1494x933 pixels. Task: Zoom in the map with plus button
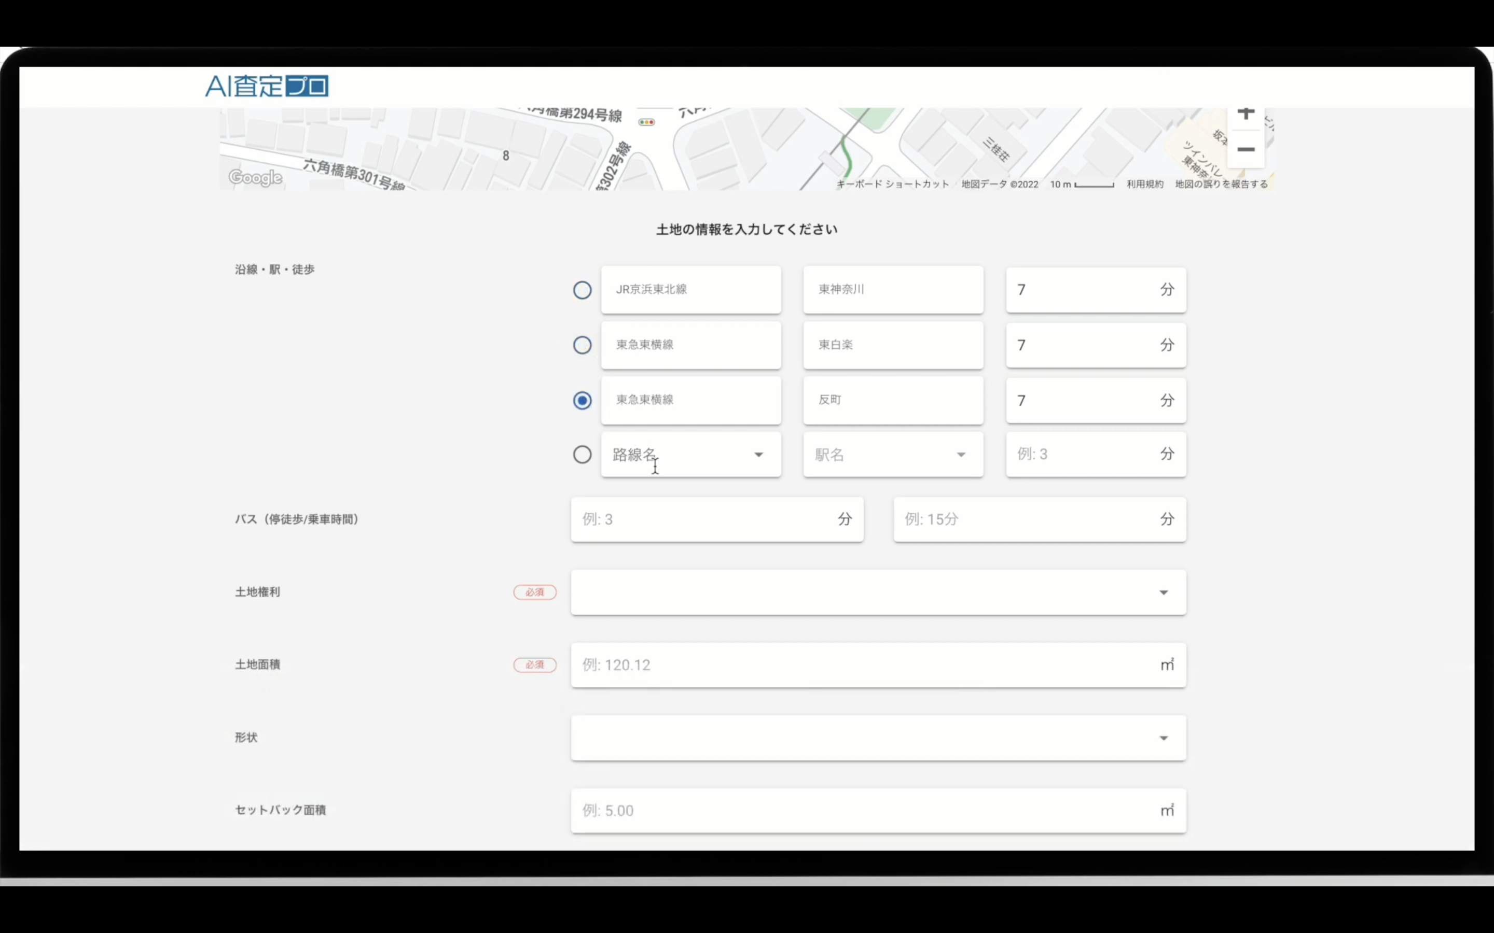coord(1246,114)
